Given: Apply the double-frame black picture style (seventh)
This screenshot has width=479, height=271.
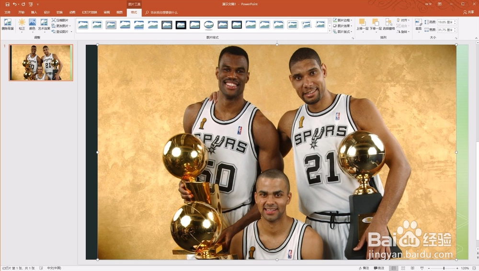Looking at the screenshot, I should click(x=167, y=25).
